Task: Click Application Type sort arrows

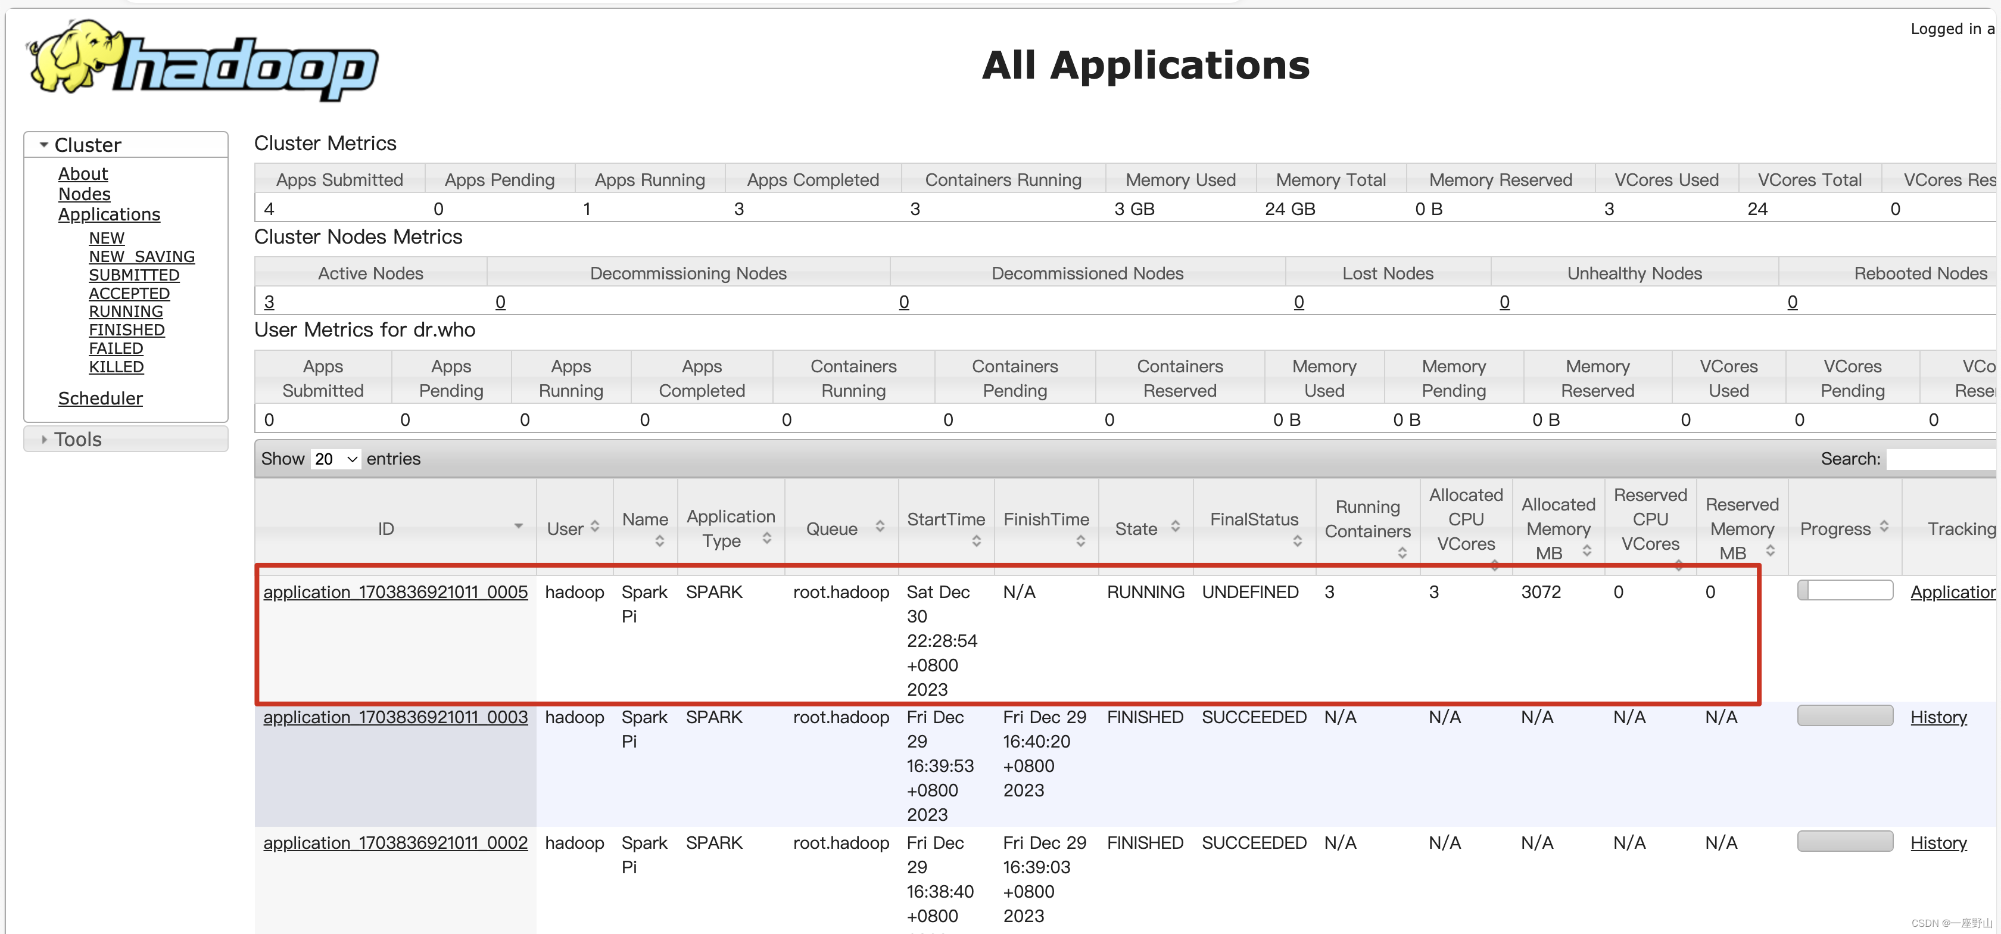Action: 766,538
